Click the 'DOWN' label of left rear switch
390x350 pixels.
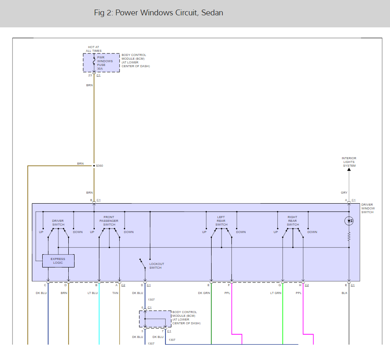[x=241, y=232]
